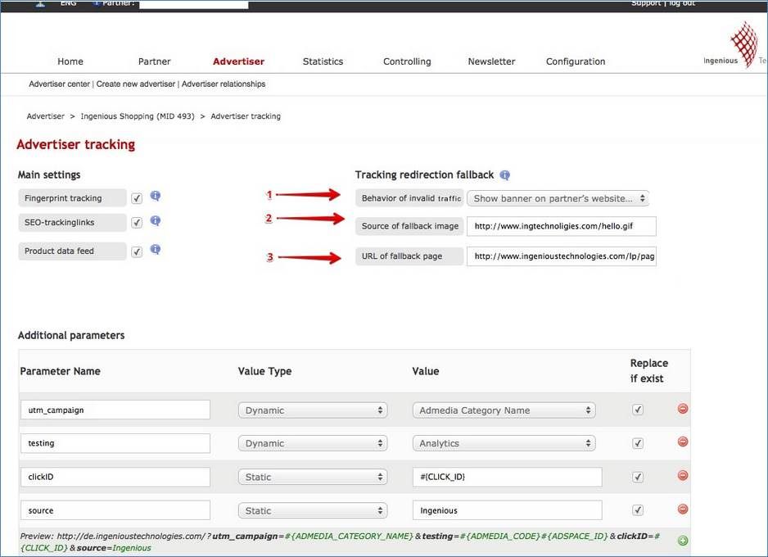Open Advertiser relationships link
768x557 pixels.
coord(224,84)
